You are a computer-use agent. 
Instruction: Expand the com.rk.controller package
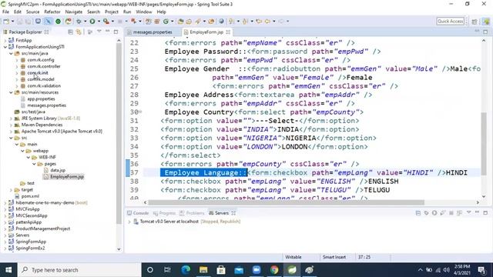click(17, 66)
